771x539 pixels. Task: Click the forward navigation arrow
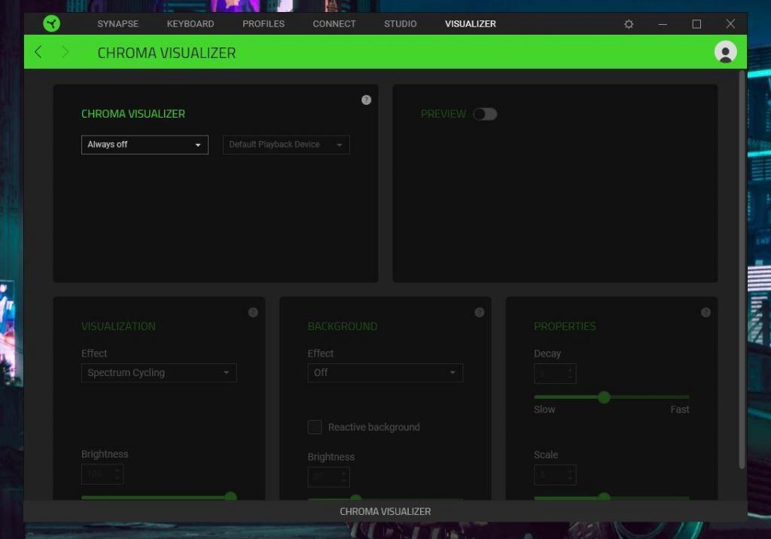point(66,52)
